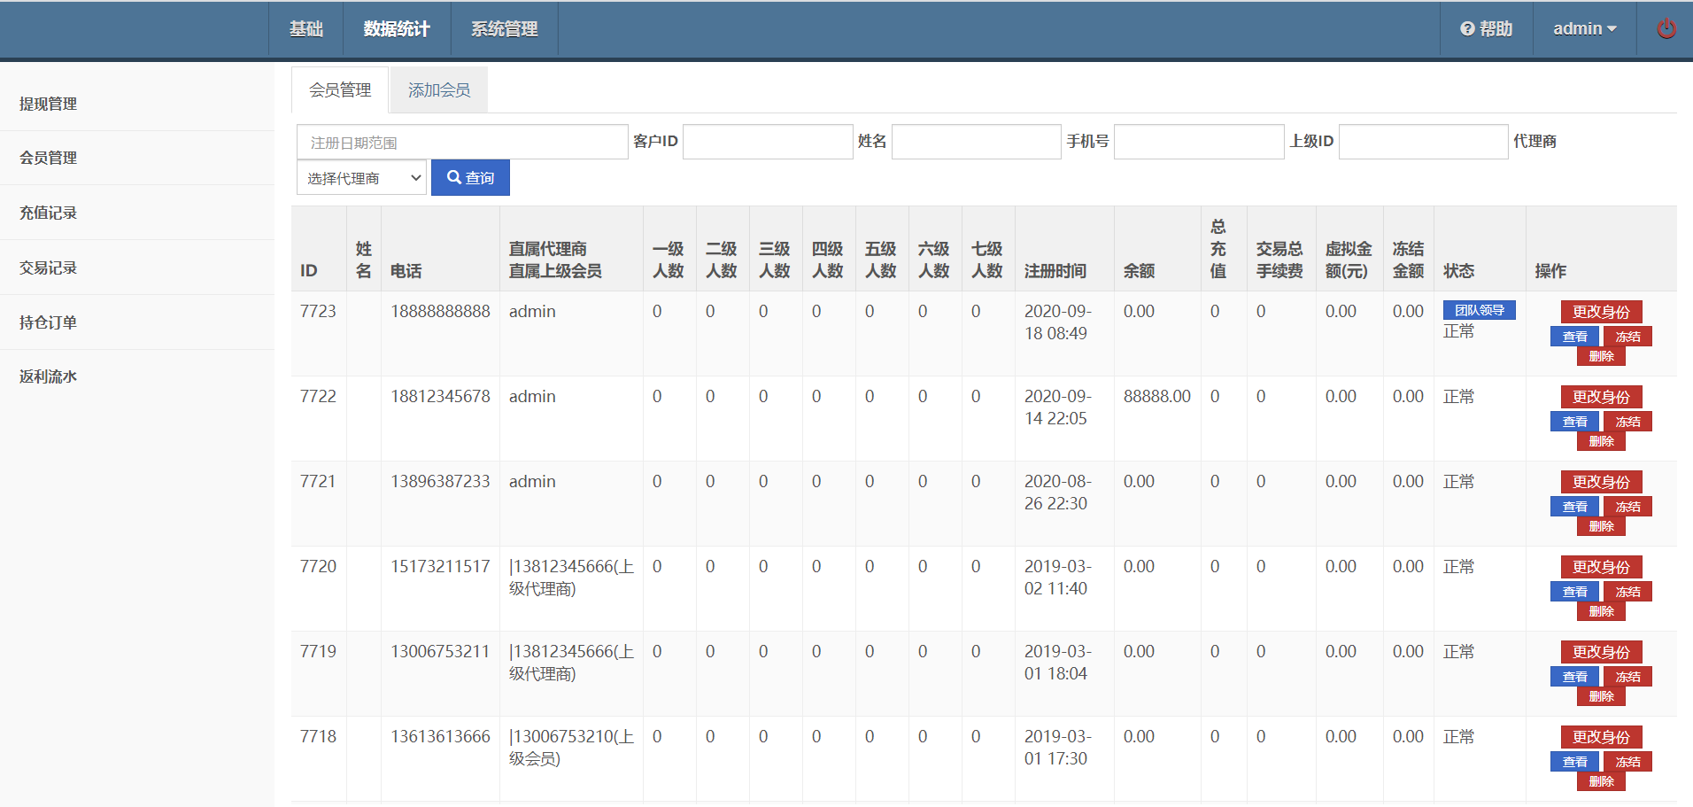This screenshot has height=807, width=1693.
Task: Focus the 手机号 input field
Action: (x=1199, y=142)
